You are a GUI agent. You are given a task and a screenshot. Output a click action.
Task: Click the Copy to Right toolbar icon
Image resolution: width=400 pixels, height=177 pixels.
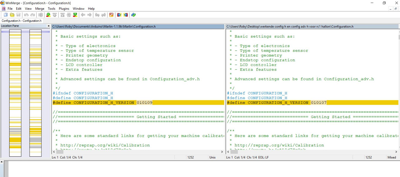[83, 15]
